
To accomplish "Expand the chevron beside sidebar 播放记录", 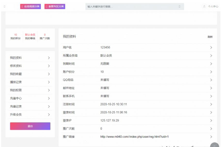I will pos(49,82).
